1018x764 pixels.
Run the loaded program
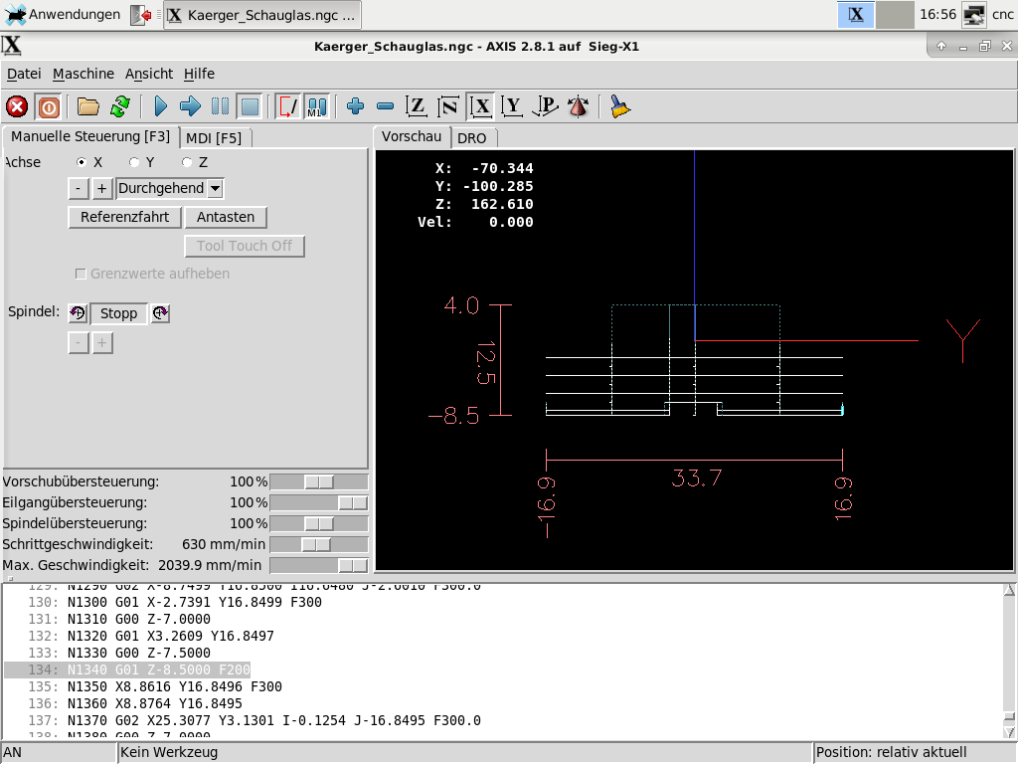pos(160,106)
